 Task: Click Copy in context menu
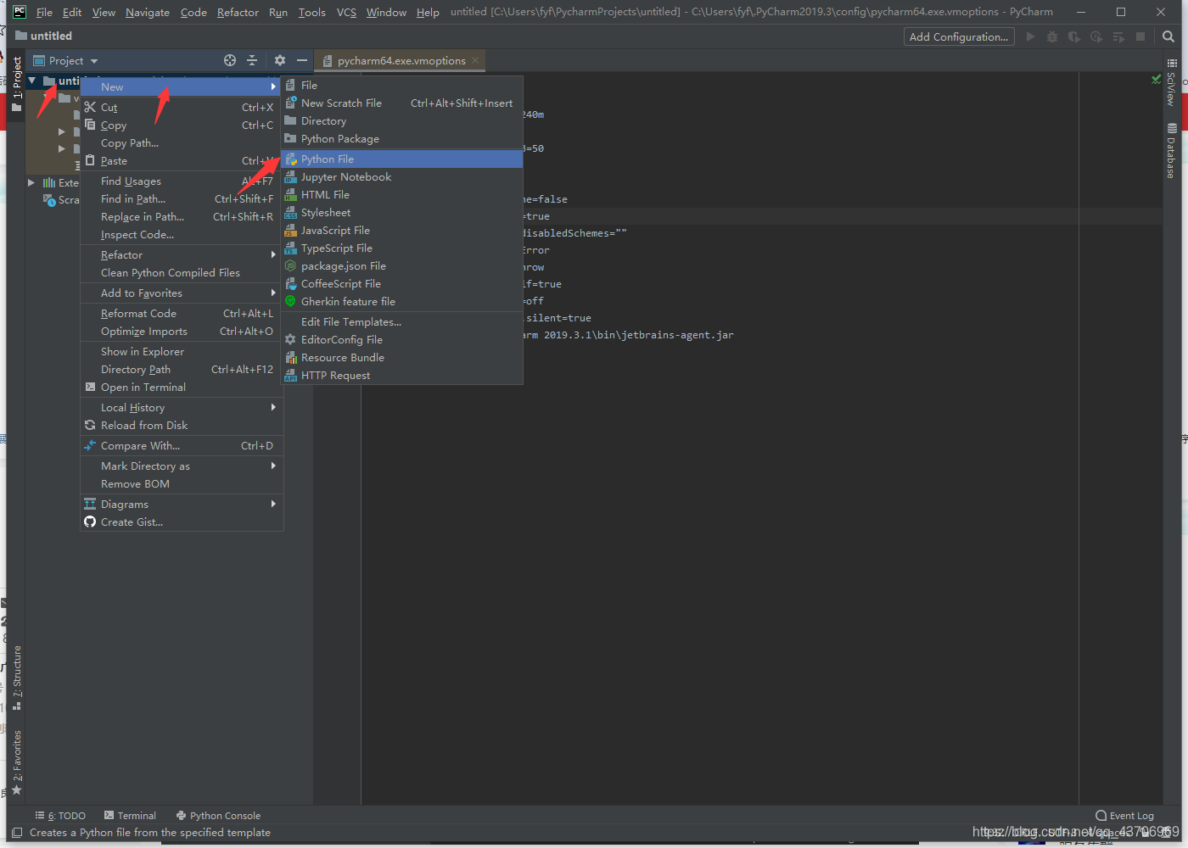[x=180, y=125]
